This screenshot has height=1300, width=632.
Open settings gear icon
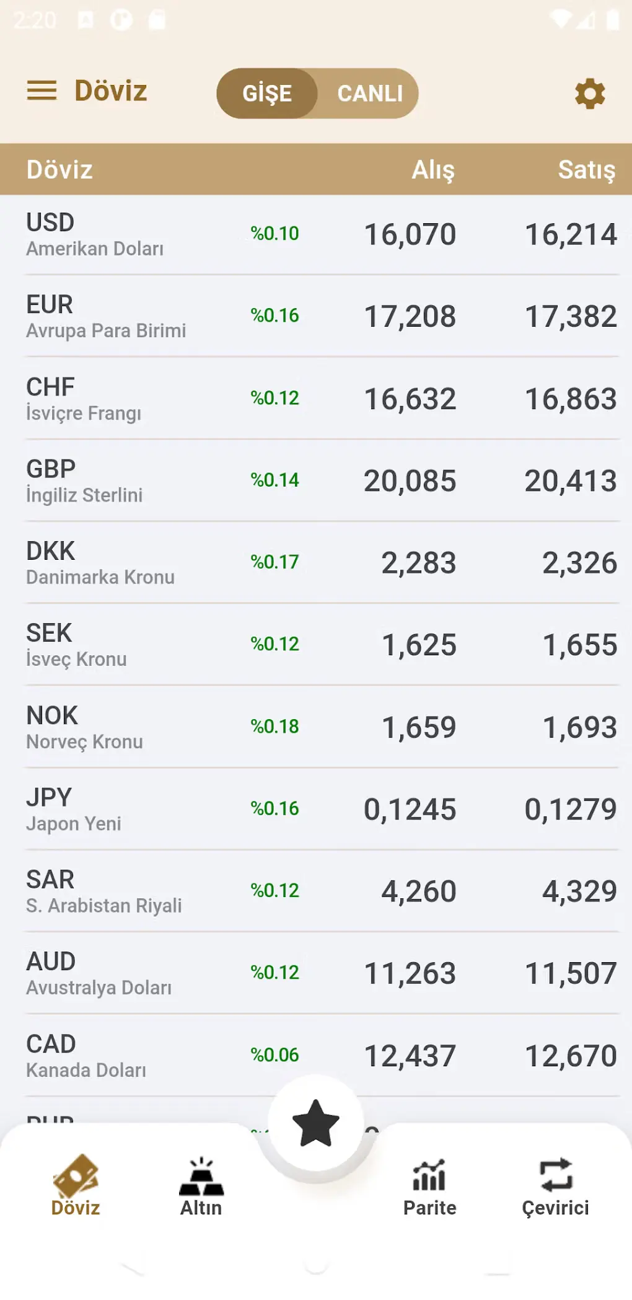(589, 94)
